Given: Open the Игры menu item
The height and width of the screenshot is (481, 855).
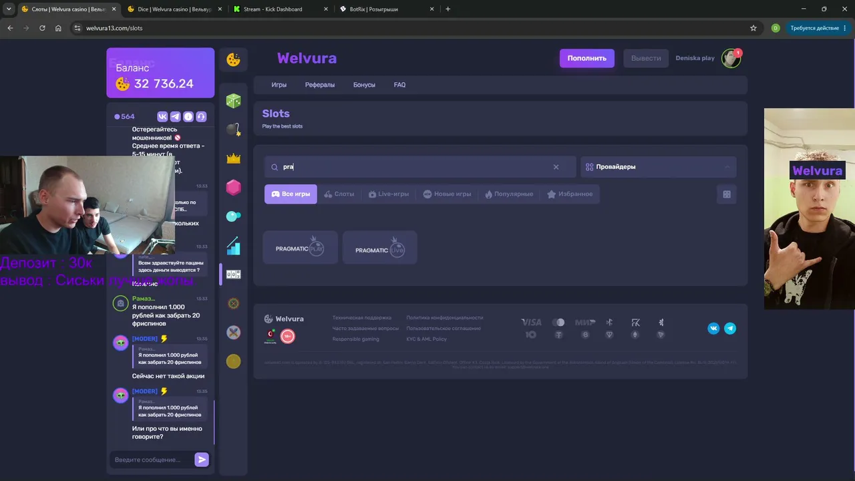Looking at the screenshot, I should coord(279,85).
